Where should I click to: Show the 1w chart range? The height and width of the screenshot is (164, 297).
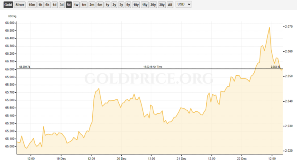(x=76, y=5)
